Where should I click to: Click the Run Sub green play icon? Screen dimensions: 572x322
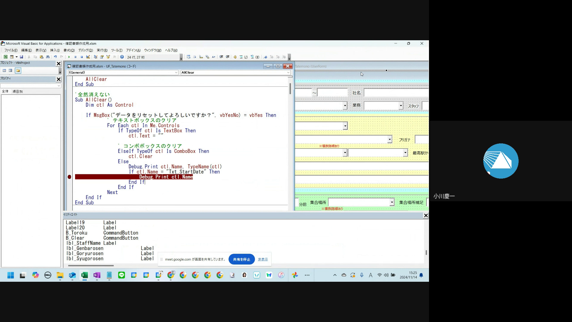click(x=69, y=57)
